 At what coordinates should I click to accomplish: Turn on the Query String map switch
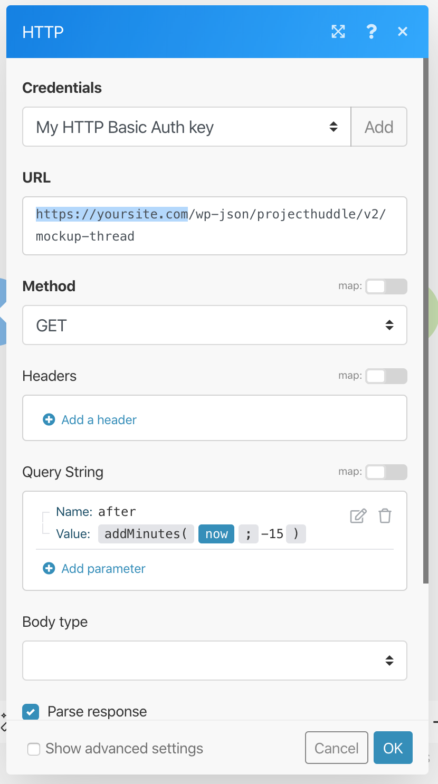tap(386, 472)
